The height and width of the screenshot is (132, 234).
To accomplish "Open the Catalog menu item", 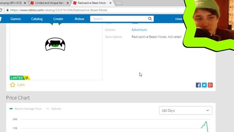I will point(37,19).
